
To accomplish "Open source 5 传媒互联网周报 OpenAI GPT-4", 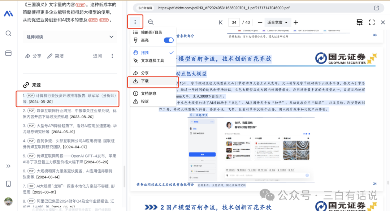I will coord(69,159).
